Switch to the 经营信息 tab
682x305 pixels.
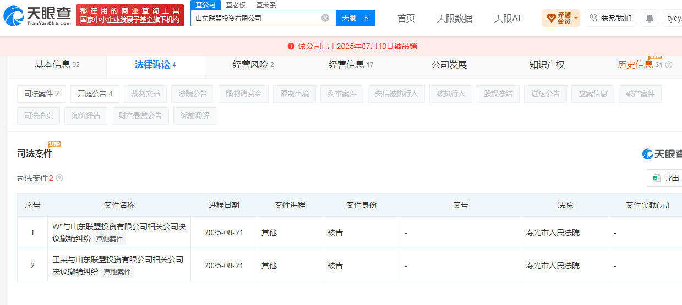tap(351, 65)
